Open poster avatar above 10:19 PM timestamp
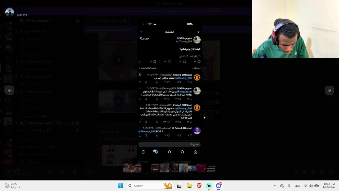Viewport: 339px width, 191px height. point(10,12)
